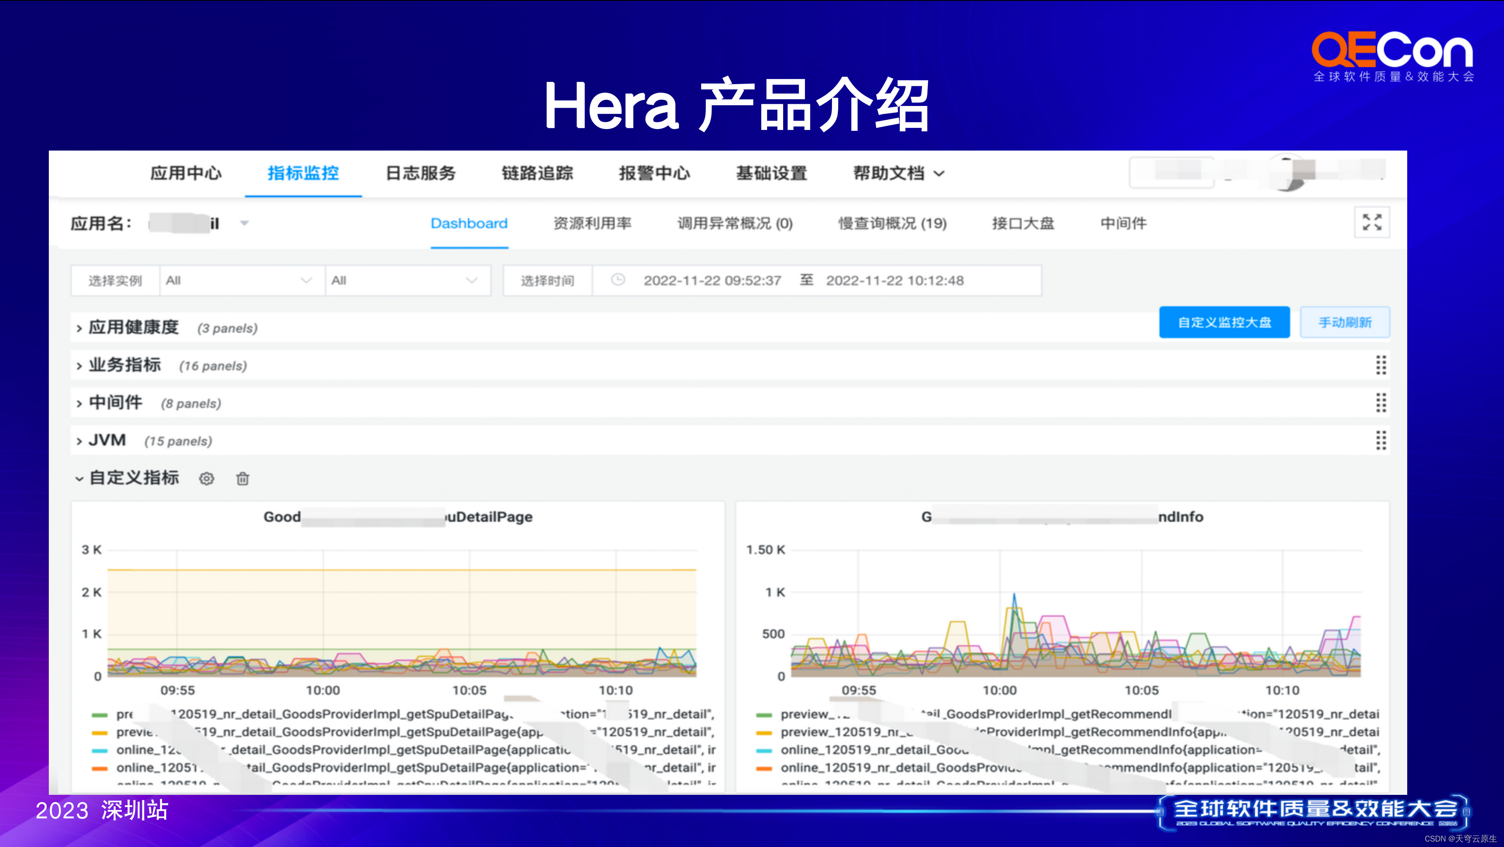
Task: Click the fullscreen expand icon
Action: pyautogui.click(x=1371, y=222)
